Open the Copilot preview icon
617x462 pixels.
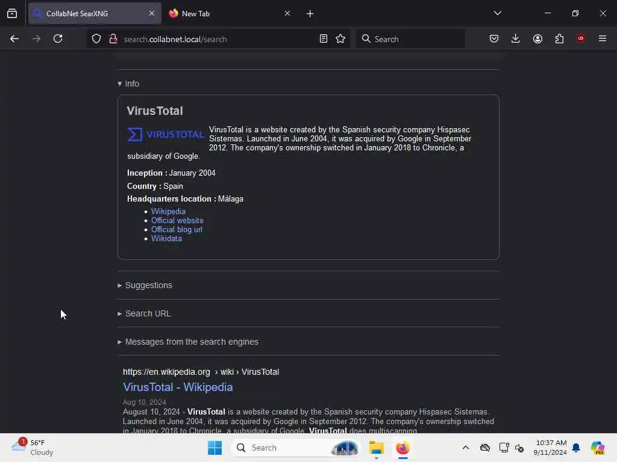[597, 448]
